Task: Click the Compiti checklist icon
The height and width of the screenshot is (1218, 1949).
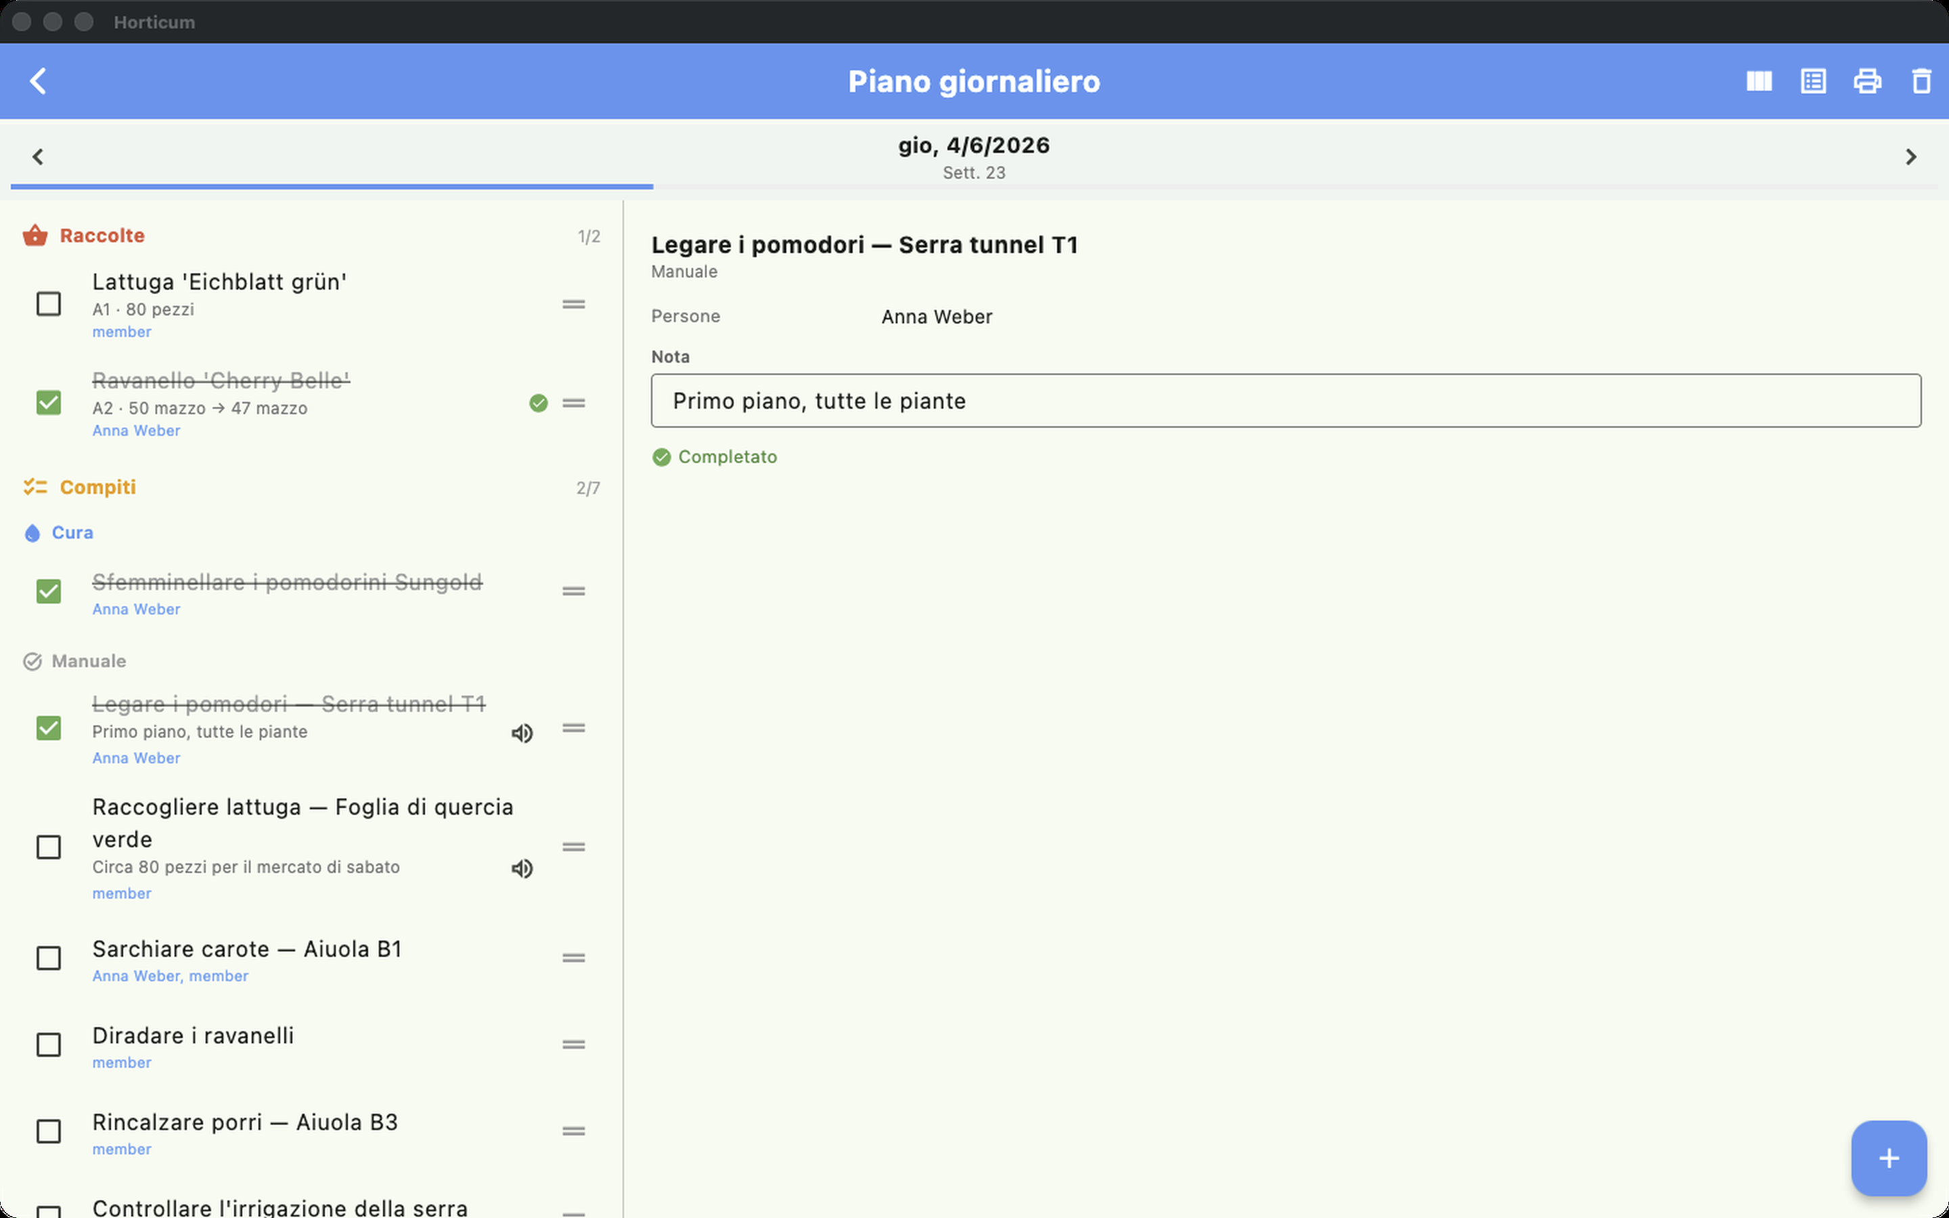Action: tap(35, 487)
